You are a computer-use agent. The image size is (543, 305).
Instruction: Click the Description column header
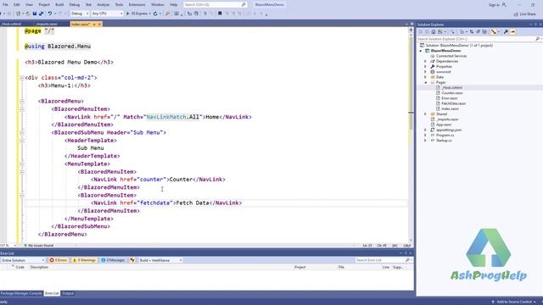[39, 268]
